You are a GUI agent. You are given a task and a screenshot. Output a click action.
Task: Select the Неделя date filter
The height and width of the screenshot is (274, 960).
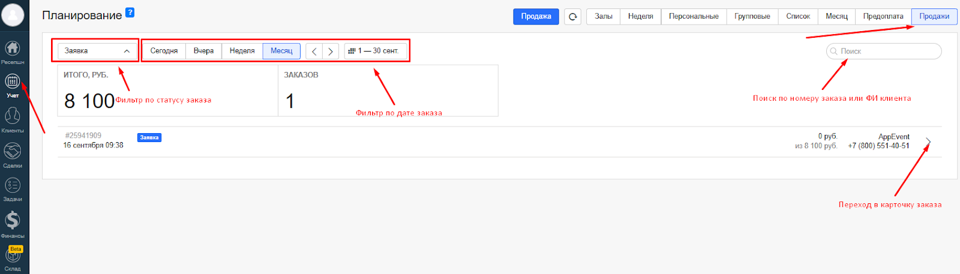(242, 51)
